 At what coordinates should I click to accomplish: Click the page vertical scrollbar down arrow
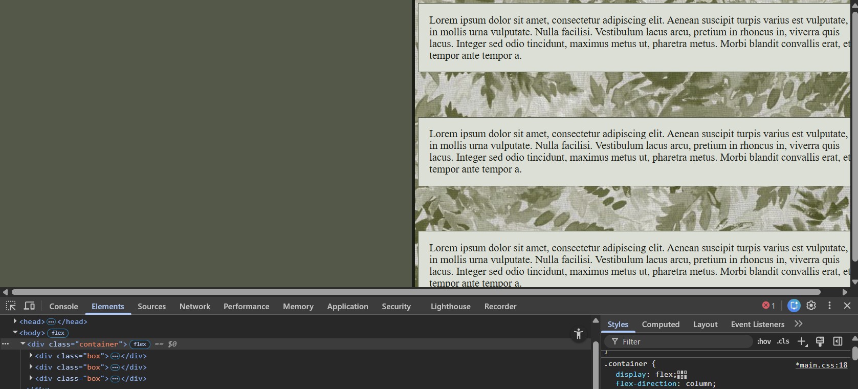(x=854, y=282)
